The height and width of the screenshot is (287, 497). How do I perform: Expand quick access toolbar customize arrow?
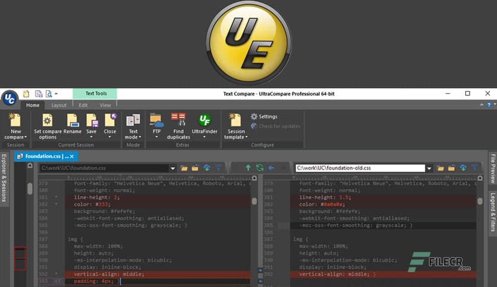point(56,94)
